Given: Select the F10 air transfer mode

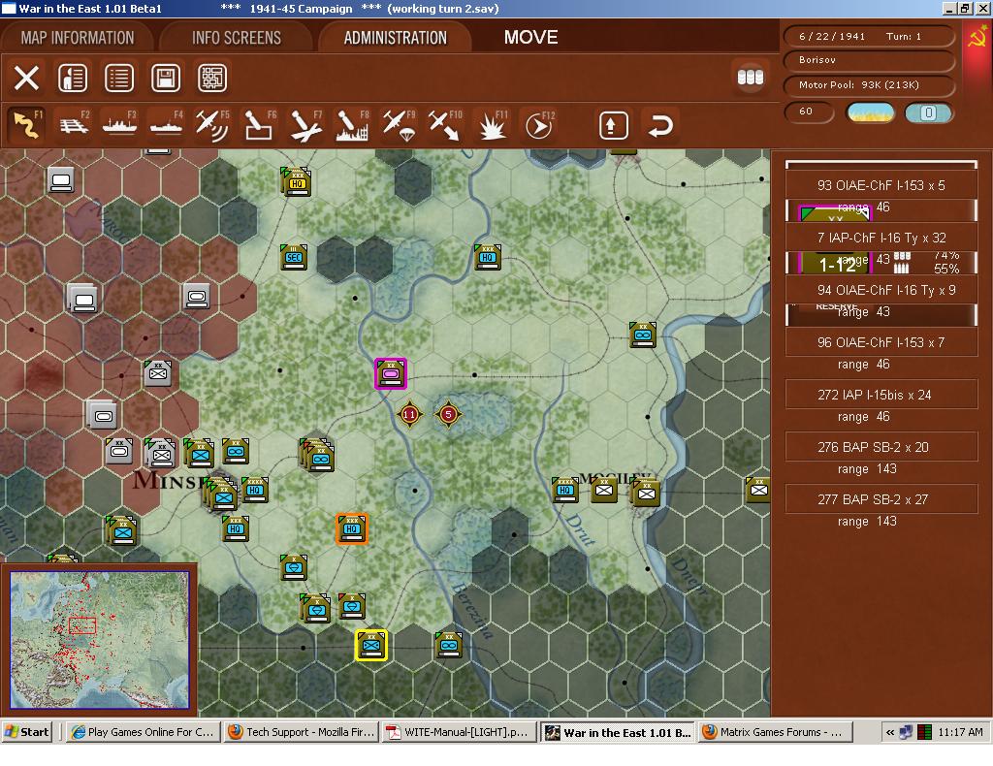Looking at the screenshot, I should [x=445, y=125].
